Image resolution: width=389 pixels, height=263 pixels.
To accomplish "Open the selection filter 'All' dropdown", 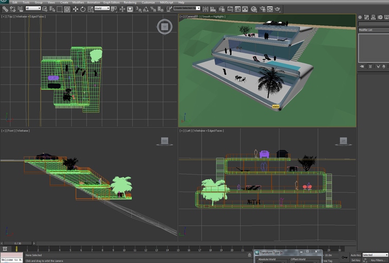I will click(33, 8).
